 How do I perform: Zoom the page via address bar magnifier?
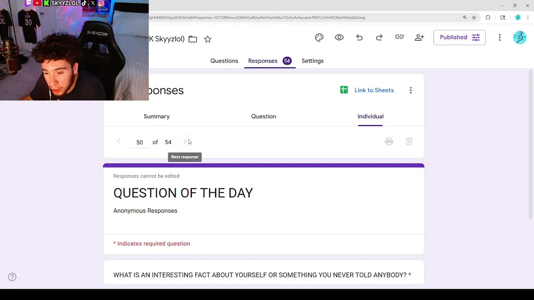pos(465,17)
